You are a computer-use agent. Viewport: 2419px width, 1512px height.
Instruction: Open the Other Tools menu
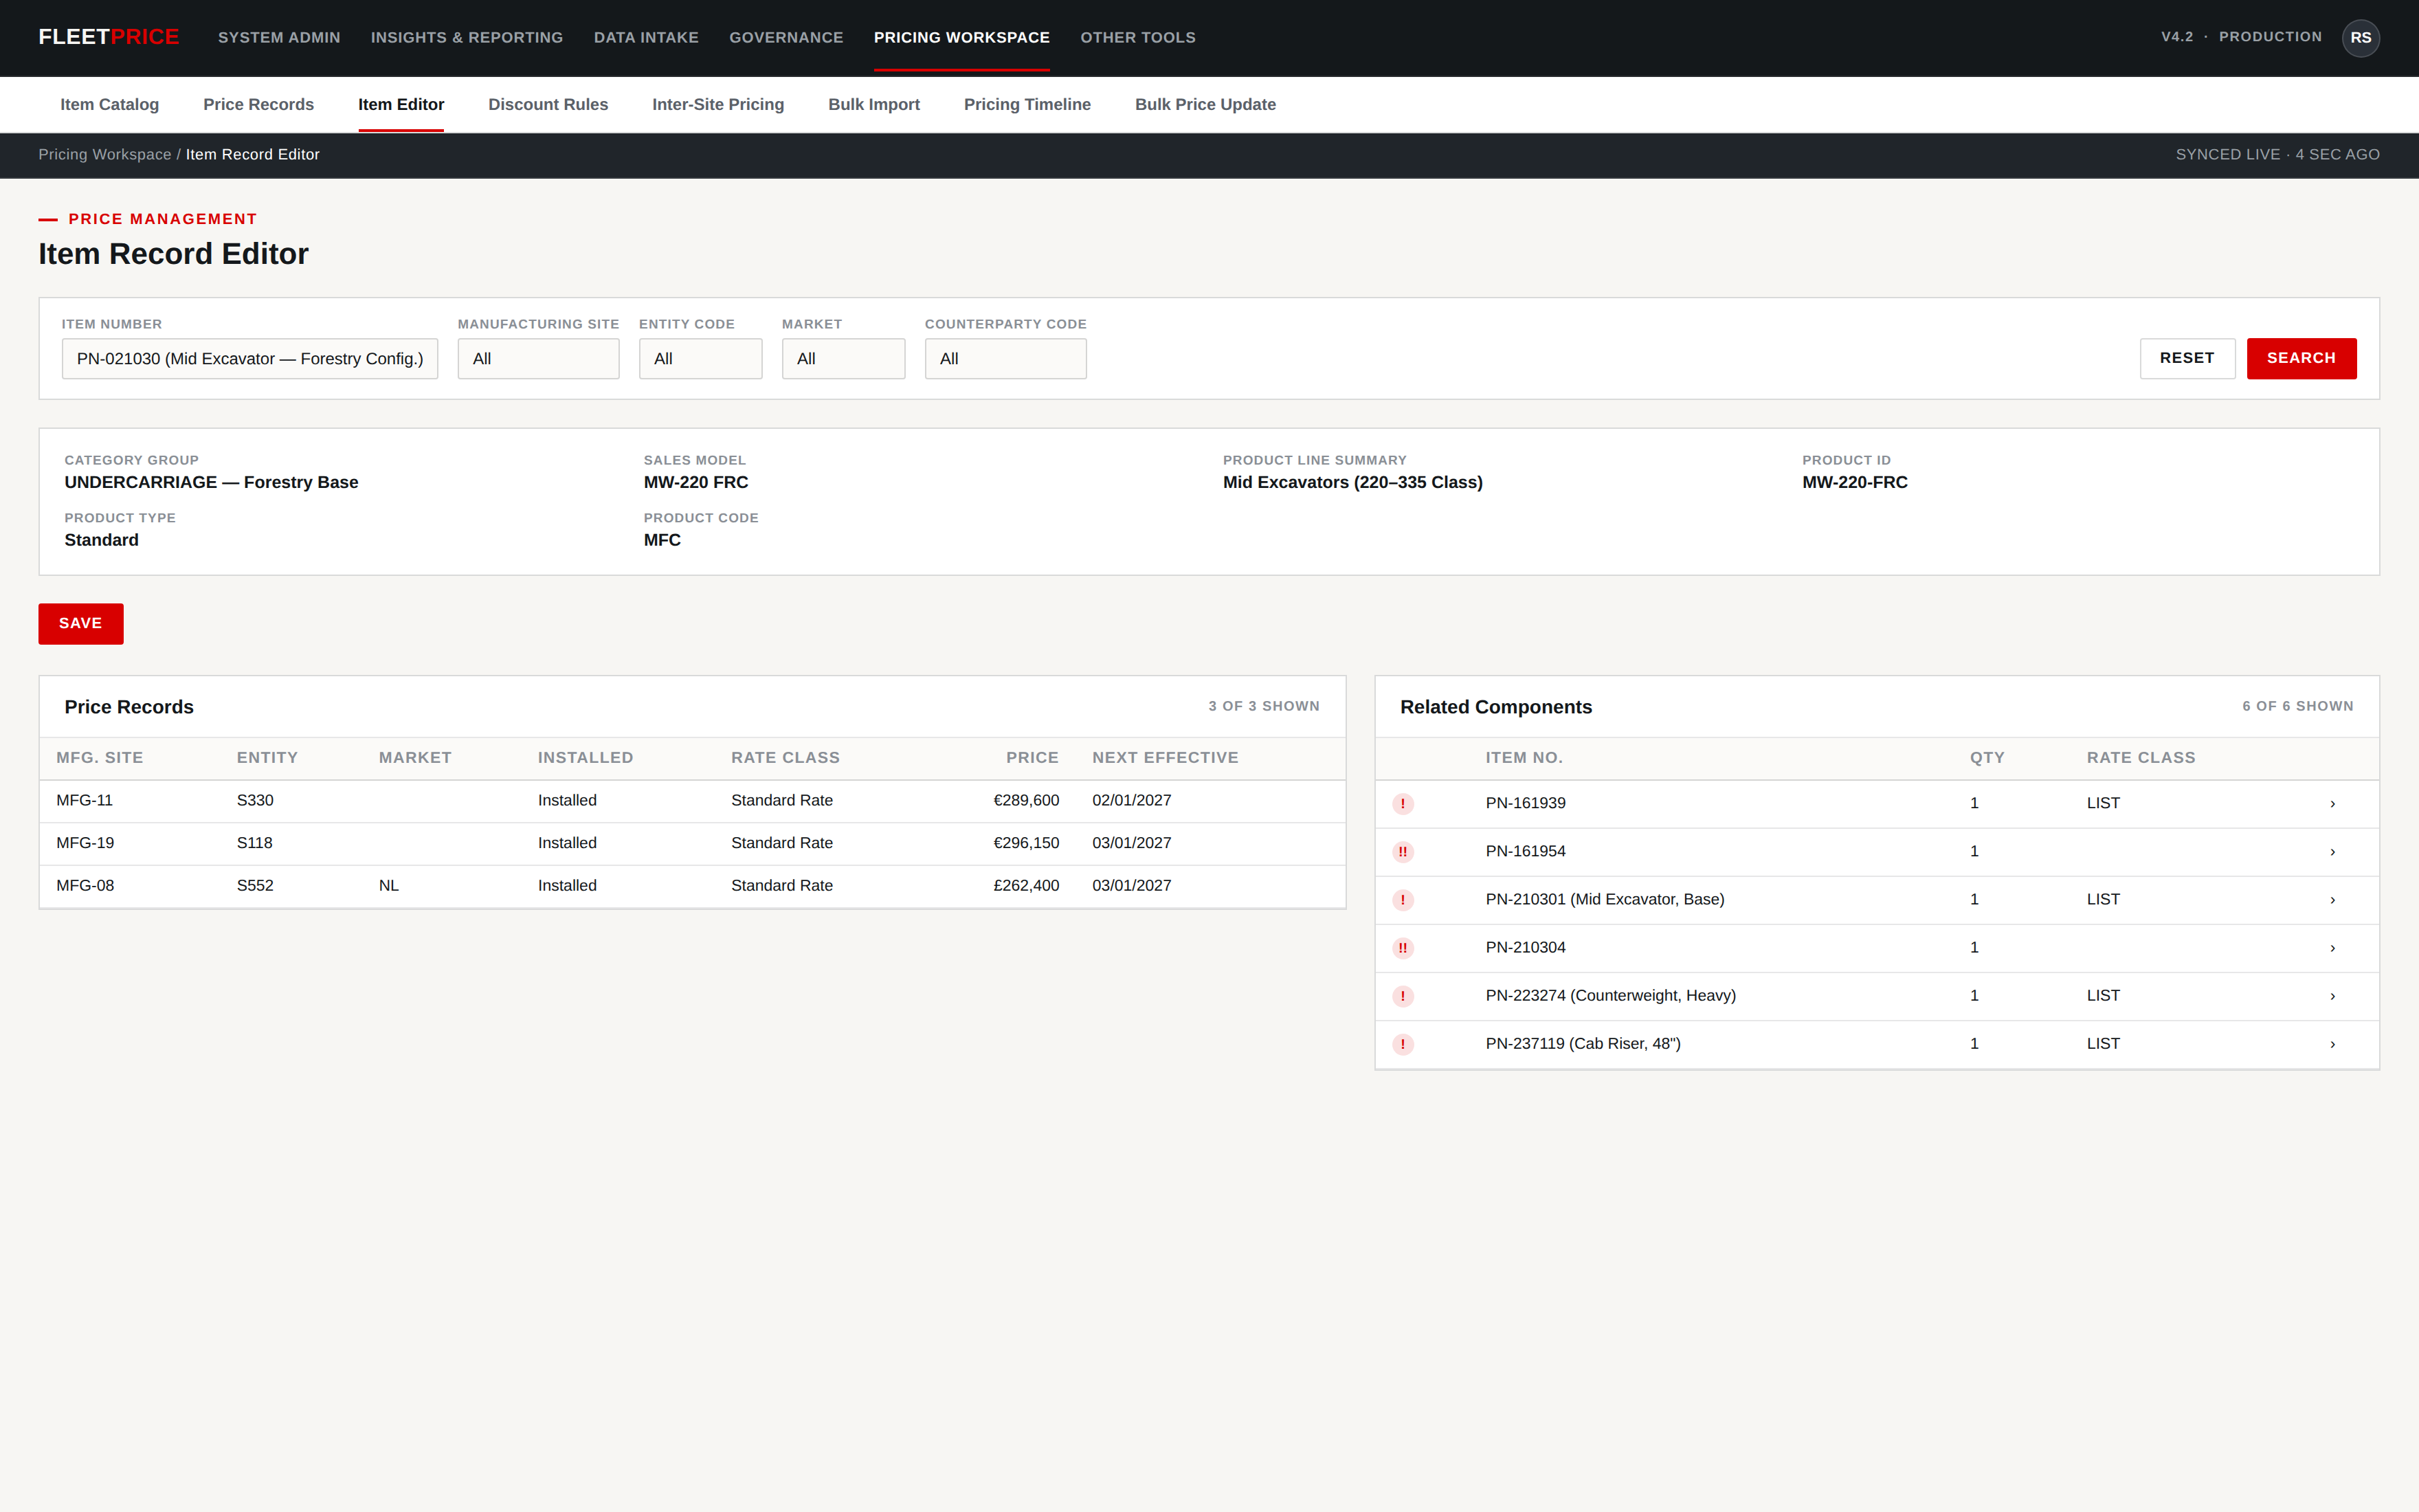1137,37
